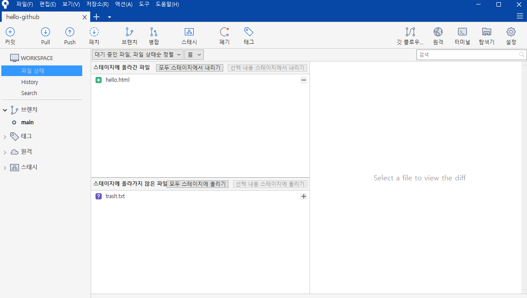Image resolution: width=527 pixels, height=298 pixels.
Task: Open the list view mode dropdown
Action: pos(194,54)
